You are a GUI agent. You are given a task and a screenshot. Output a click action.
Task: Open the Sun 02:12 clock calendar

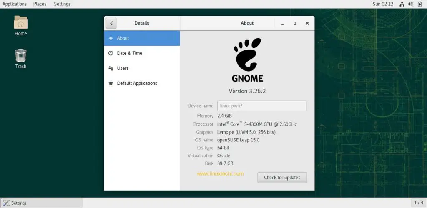(x=383, y=4)
